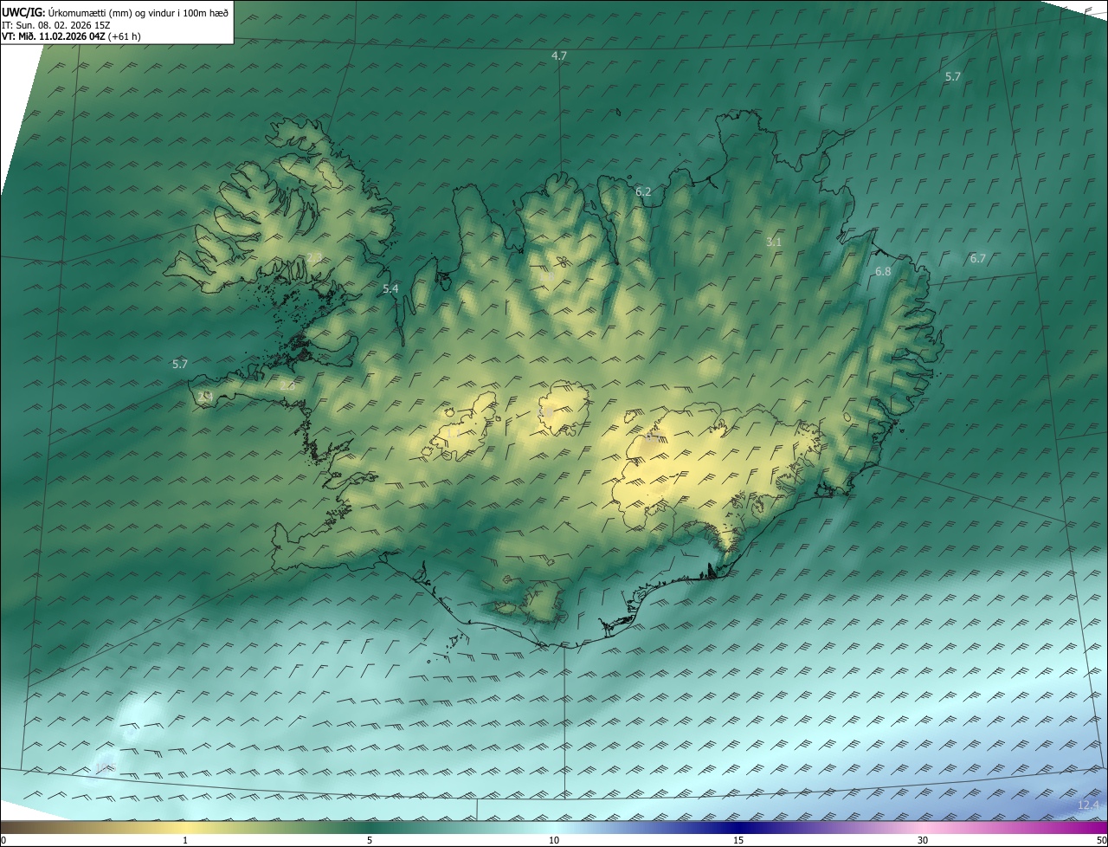Click the 4.7 value label north of Iceland
This screenshot has height=847, width=1108.
tap(559, 55)
